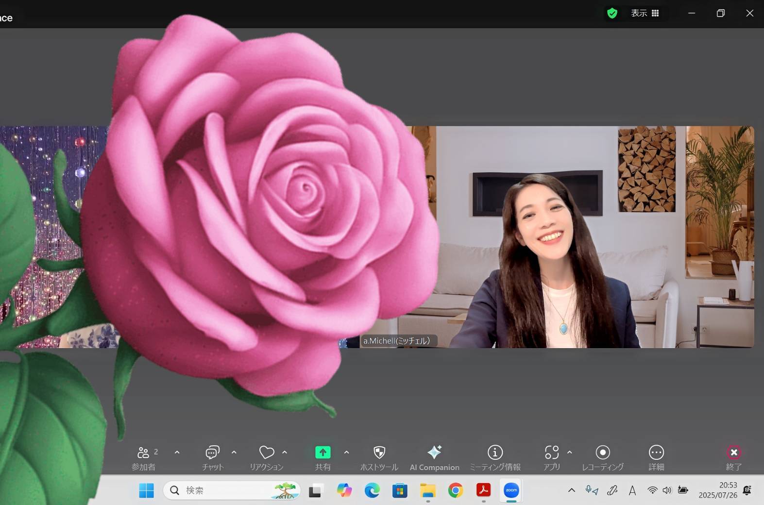Start レコーディング recording
This screenshot has height=505, width=764.
(603, 458)
